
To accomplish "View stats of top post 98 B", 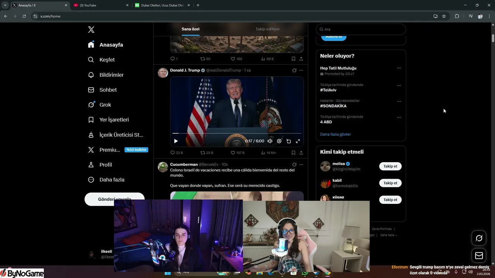I will (x=267, y=59).
